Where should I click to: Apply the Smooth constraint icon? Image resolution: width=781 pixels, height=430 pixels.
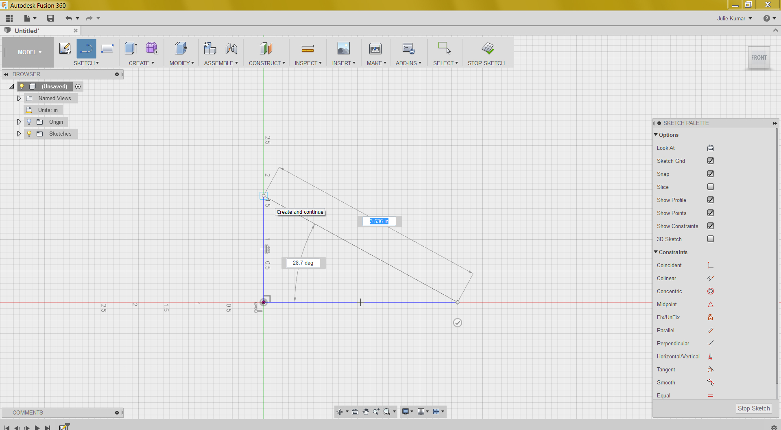point(711,382)
